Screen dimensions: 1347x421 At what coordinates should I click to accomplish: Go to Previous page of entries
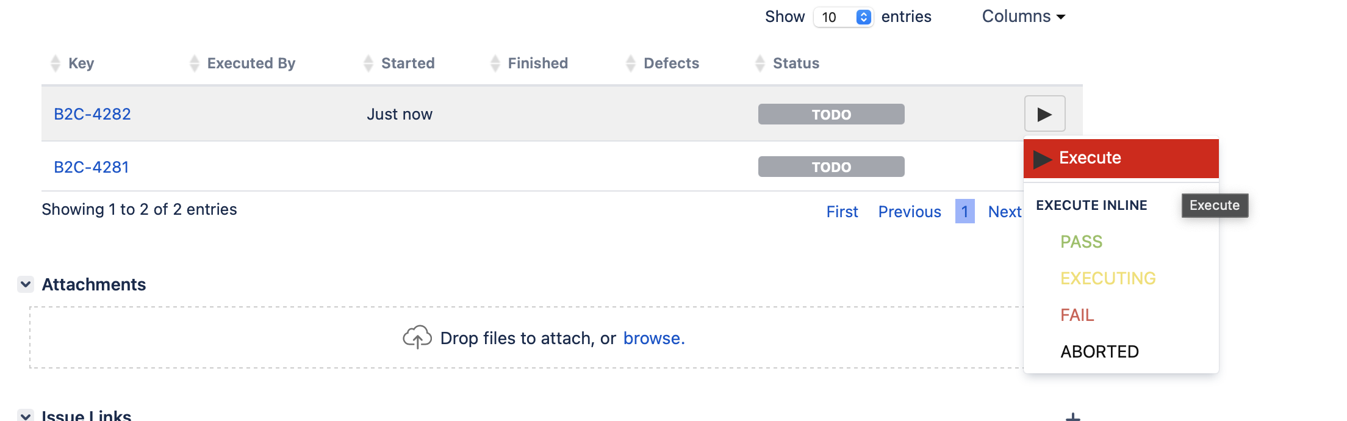tap(909, 212)
